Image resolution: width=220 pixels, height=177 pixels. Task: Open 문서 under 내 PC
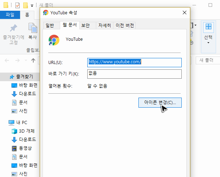pos(19,157)
